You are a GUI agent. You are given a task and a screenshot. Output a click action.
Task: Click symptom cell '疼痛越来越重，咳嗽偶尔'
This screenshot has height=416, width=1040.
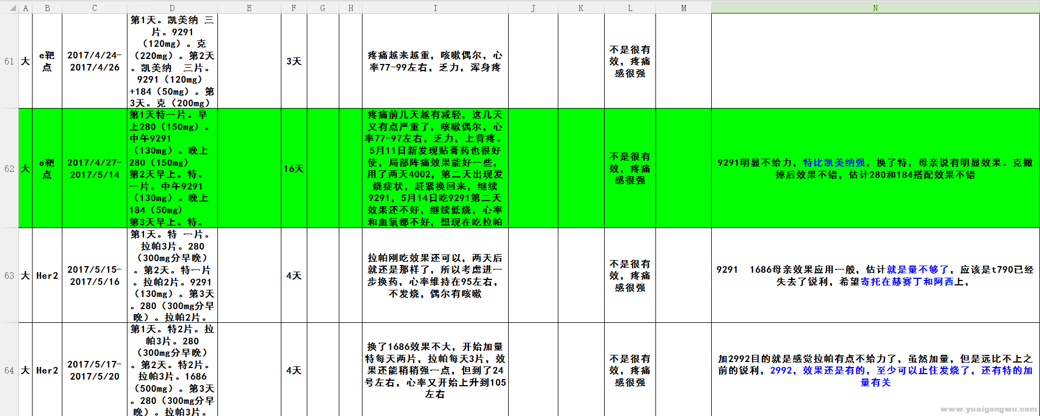pyautogui.click(x=435, y=61)
